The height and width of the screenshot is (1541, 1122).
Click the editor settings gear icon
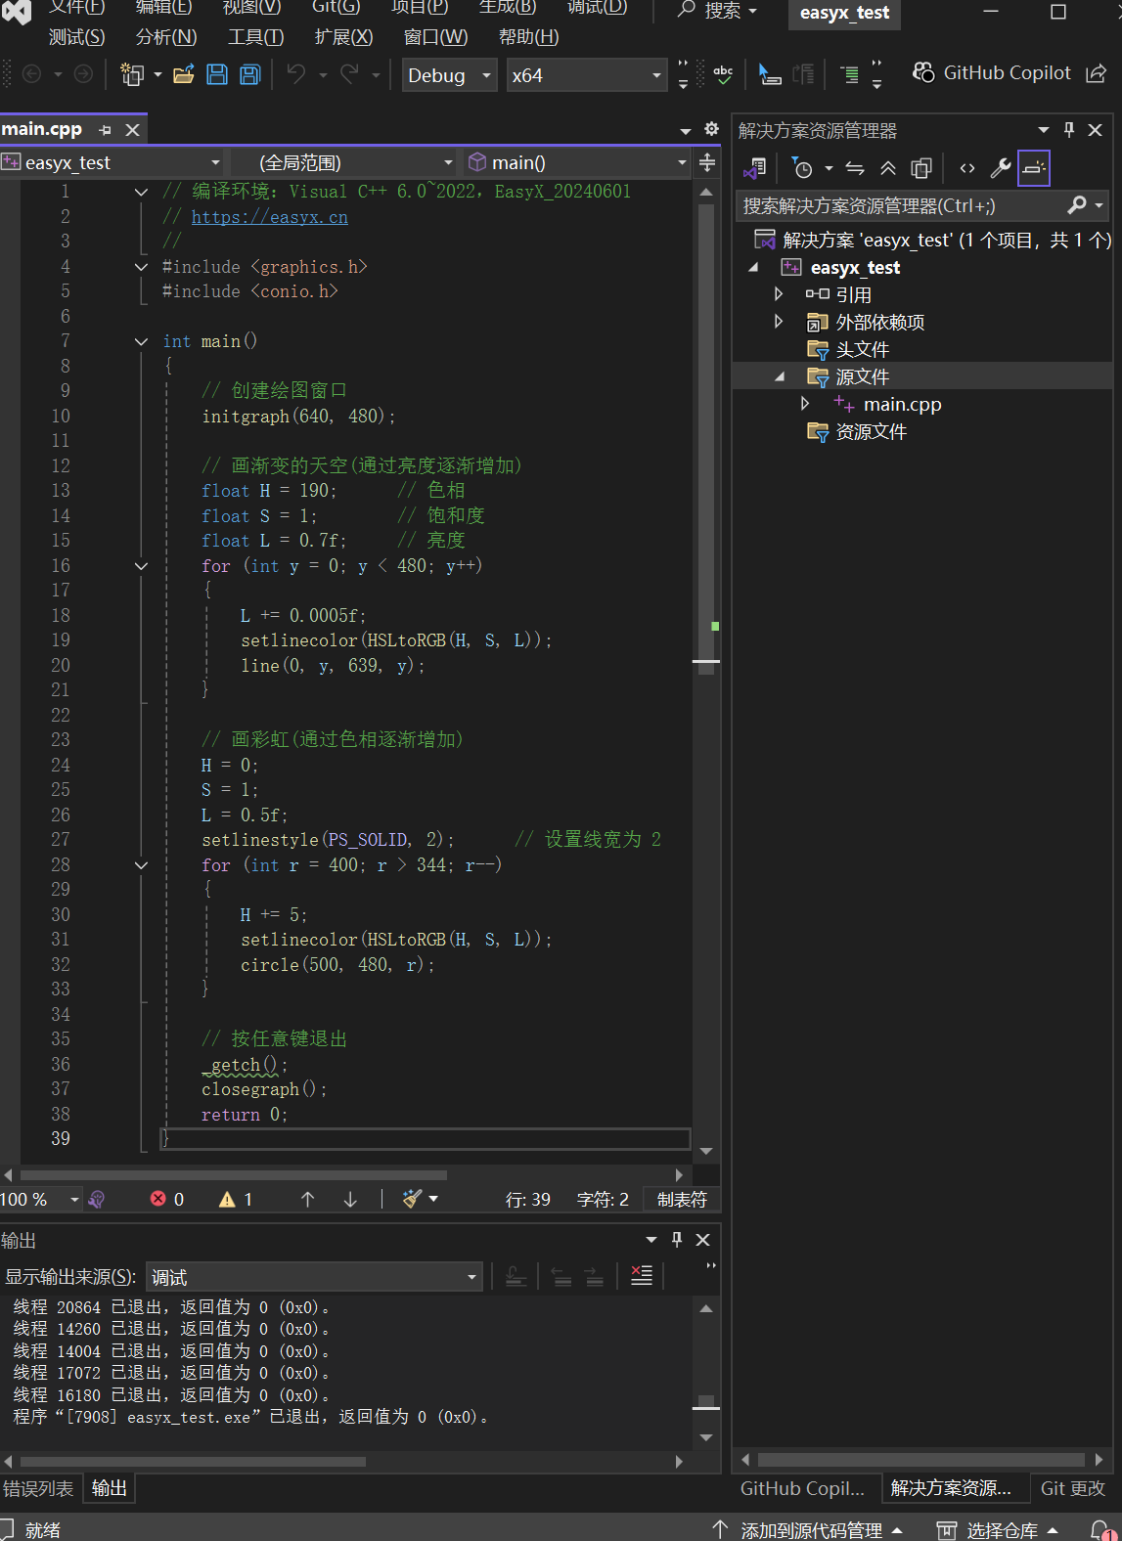click(x=711, y=129)
